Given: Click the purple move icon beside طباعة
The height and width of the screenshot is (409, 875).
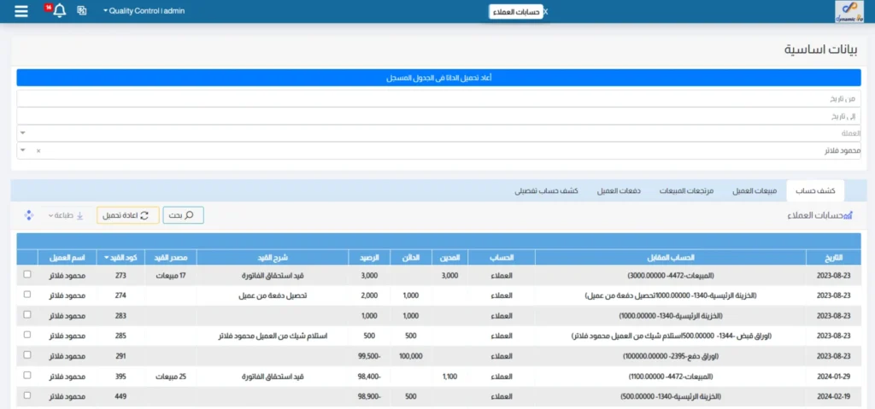Looking at the screenshot, I should (29, 215).
